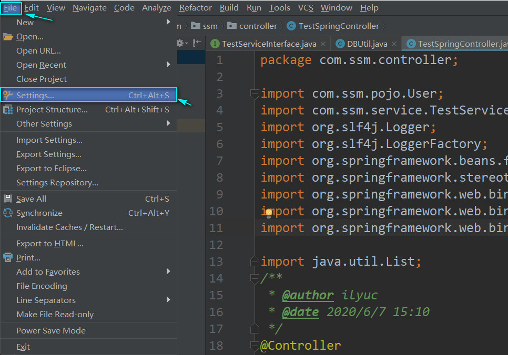Click the @Controller annotation text
508x355 pixels.
click(x=301, y=346)
